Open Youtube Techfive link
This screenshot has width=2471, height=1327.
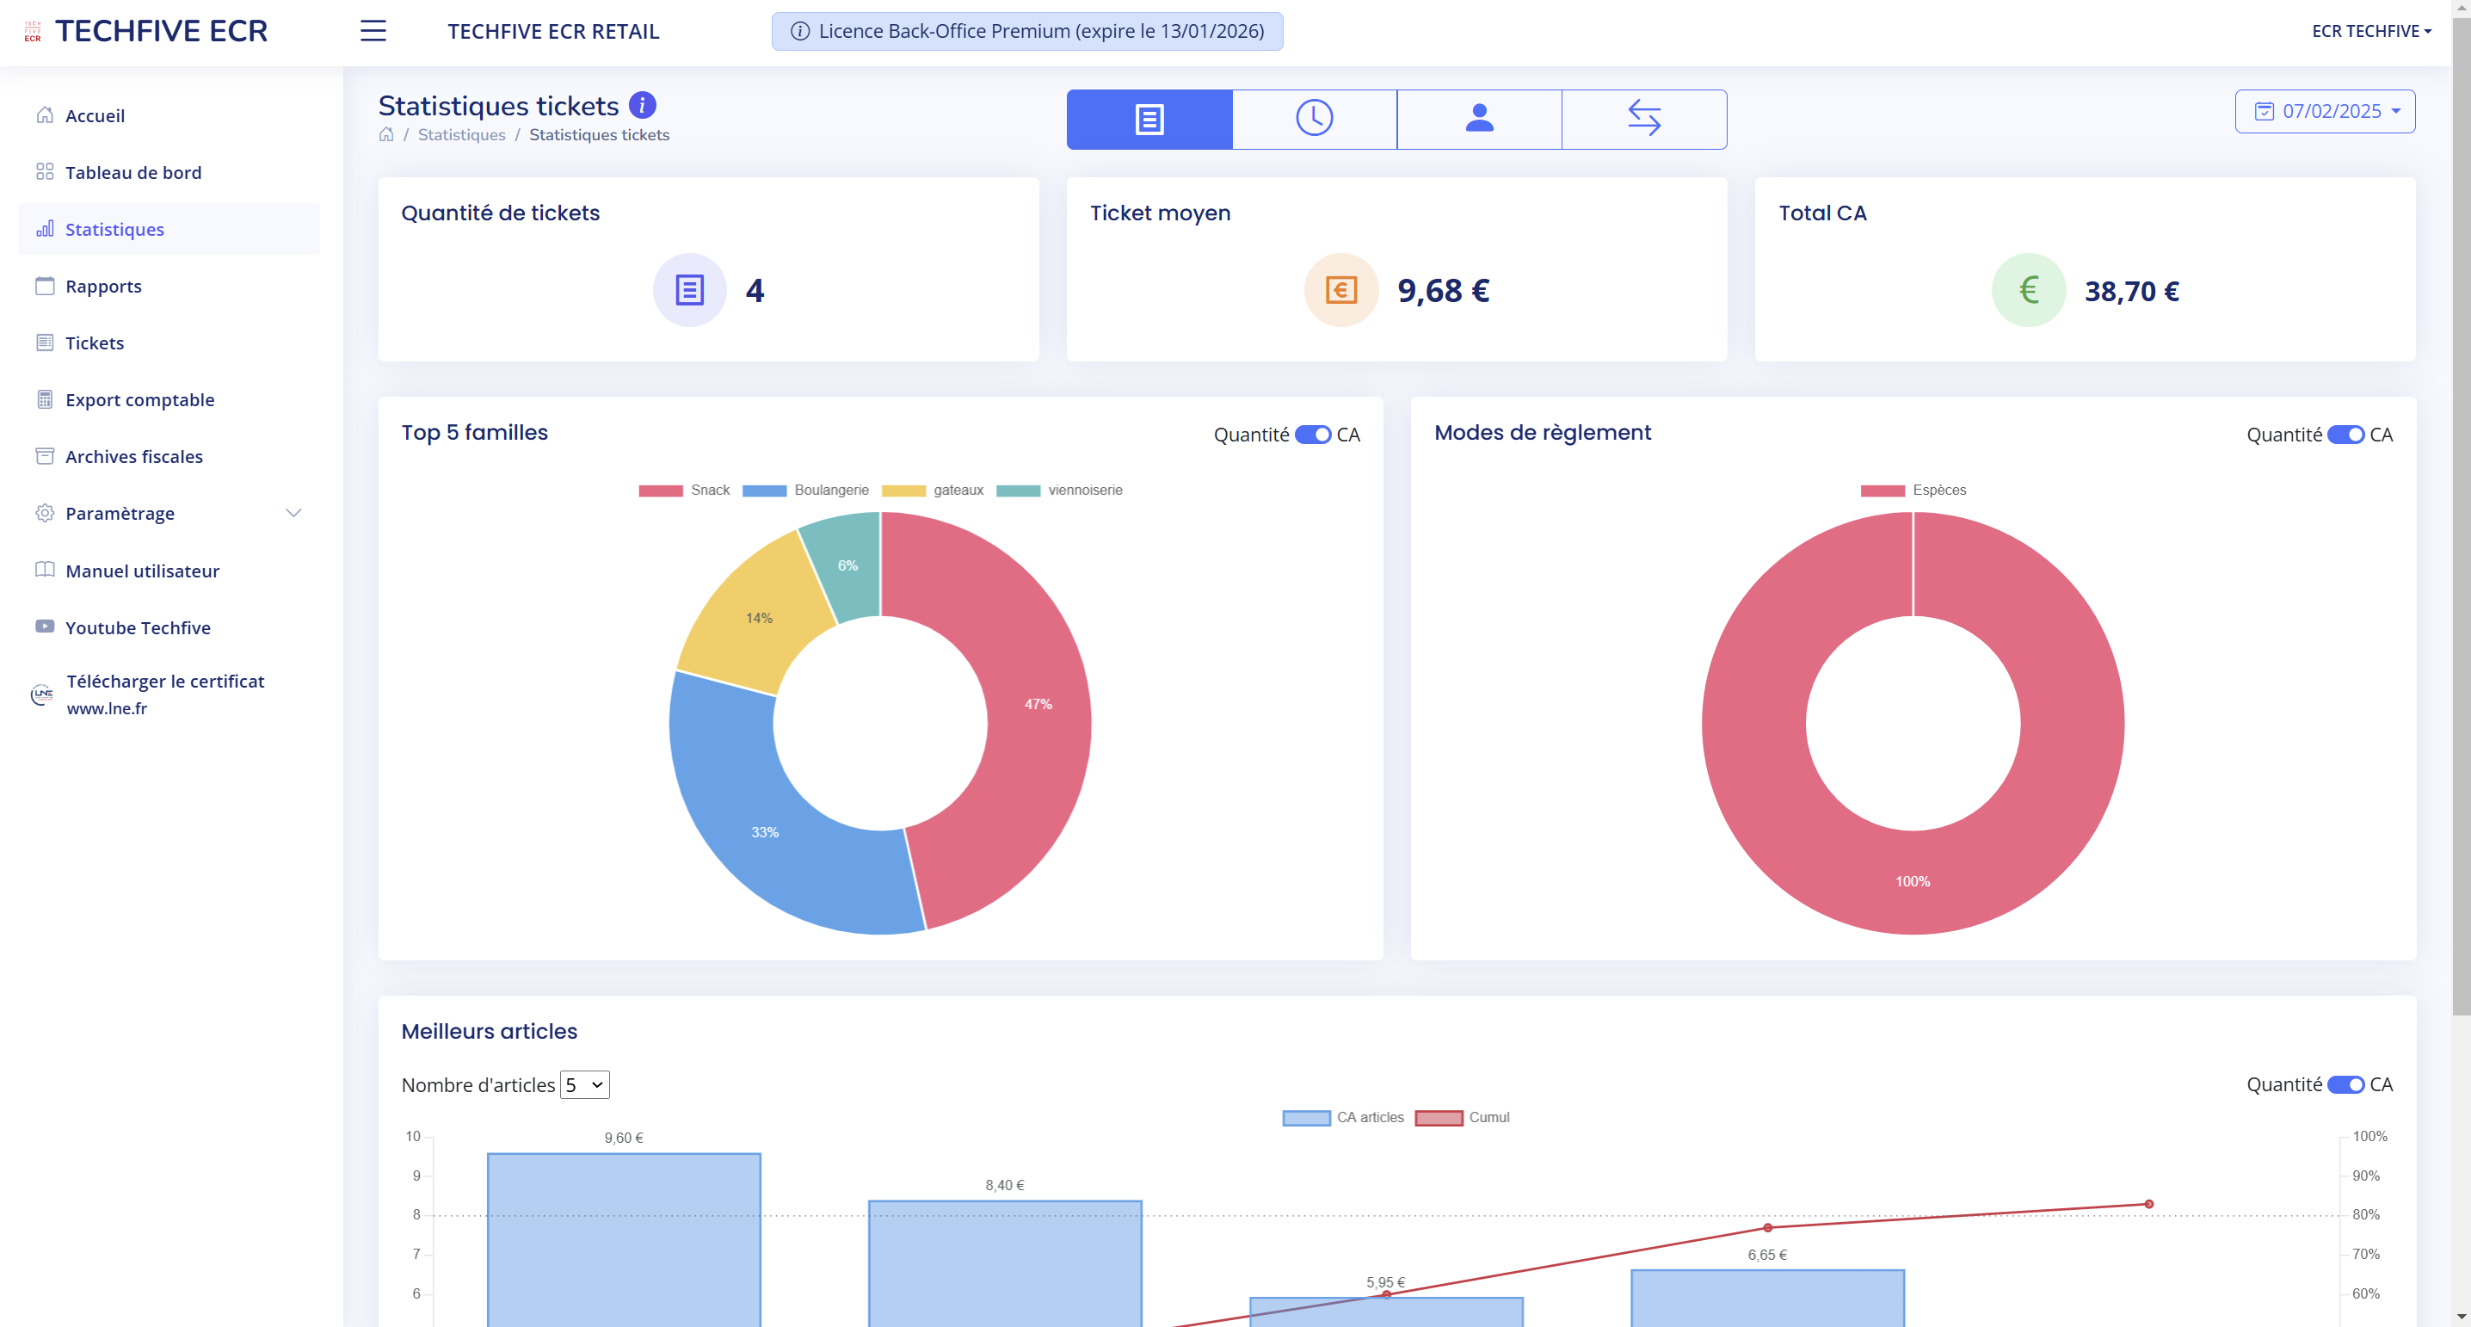[x=168, y=626]
